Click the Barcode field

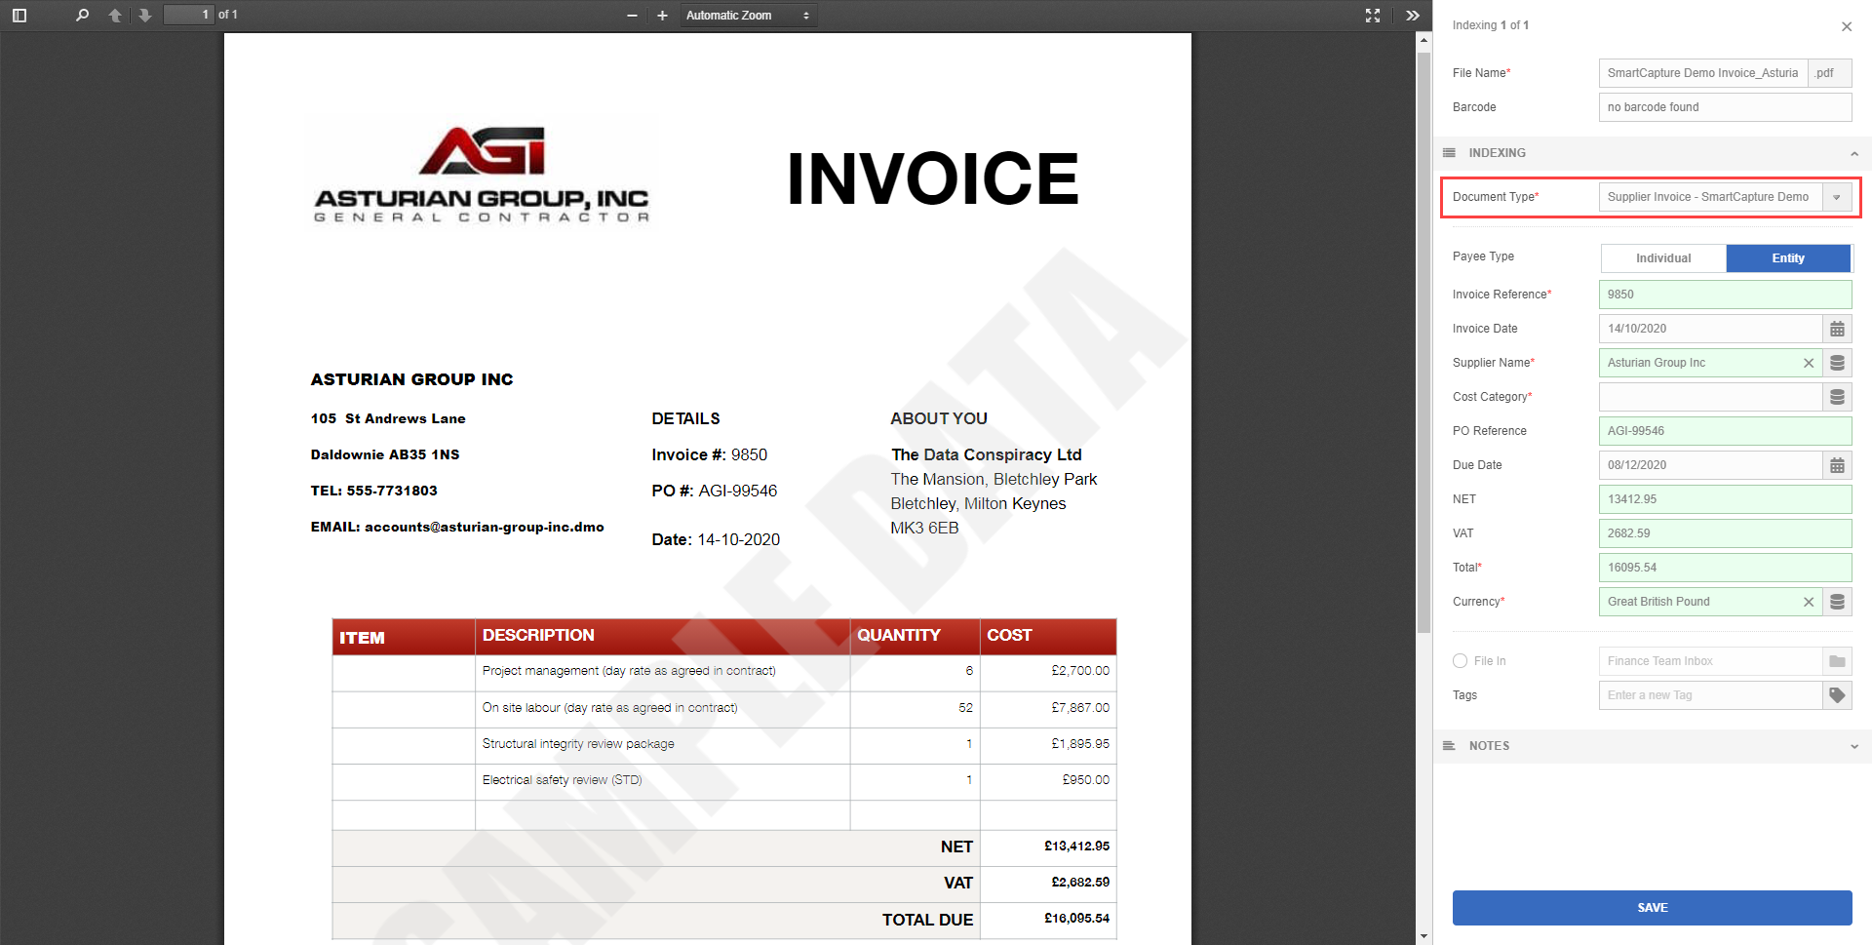[1725, 107]
